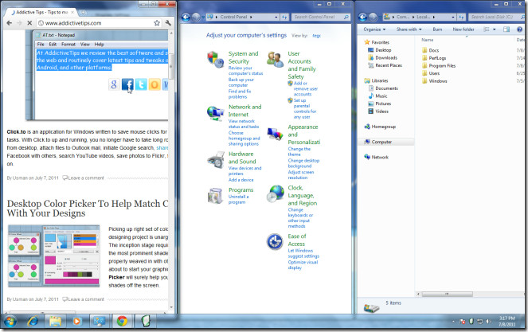Open the Programs category icon

pyautogui.click(x=216, y=196)
